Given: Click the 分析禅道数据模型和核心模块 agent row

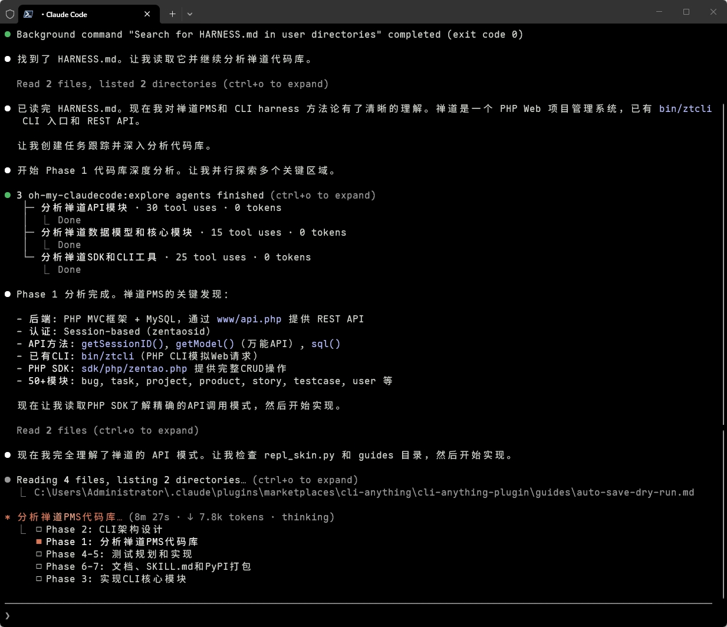Looking at the screenshot, I should tap(193, 232).
